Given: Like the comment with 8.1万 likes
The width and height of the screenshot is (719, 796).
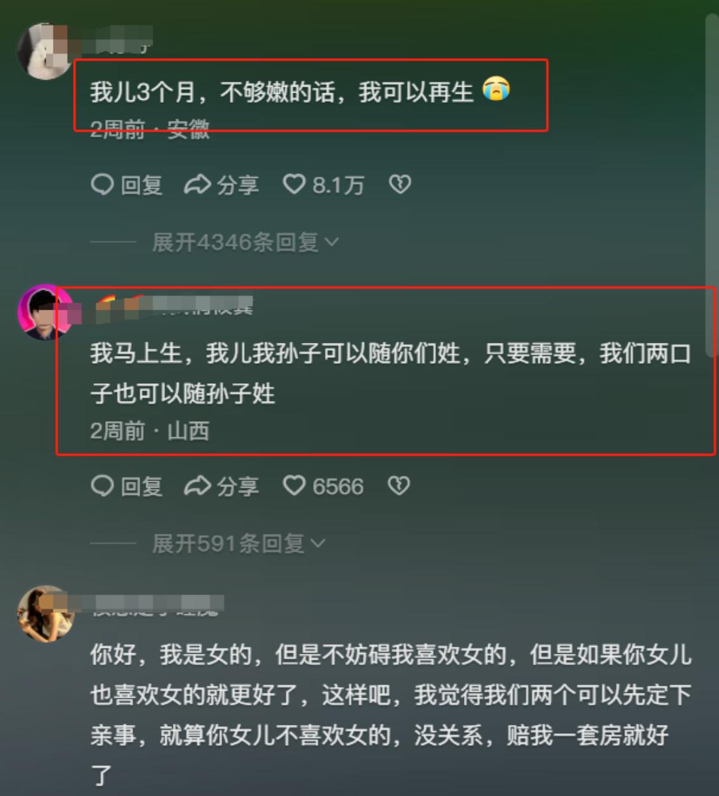Looking at the screenshot, I should (x=294, y=184).
